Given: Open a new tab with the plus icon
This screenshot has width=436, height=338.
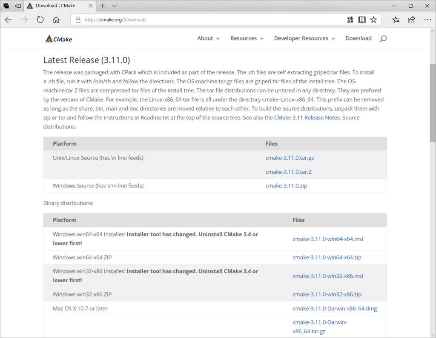Looking at the screenshot, I should click(103, 6).
